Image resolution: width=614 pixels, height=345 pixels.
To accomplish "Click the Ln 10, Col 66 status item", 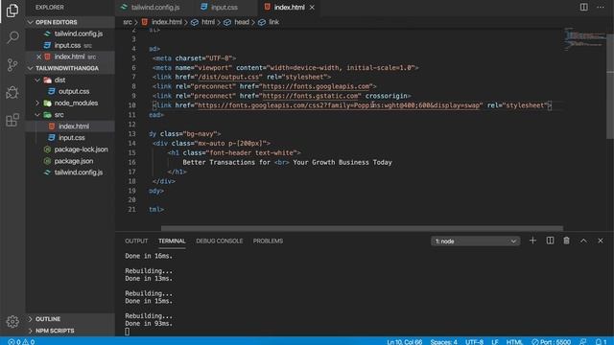I will [405, 341].
